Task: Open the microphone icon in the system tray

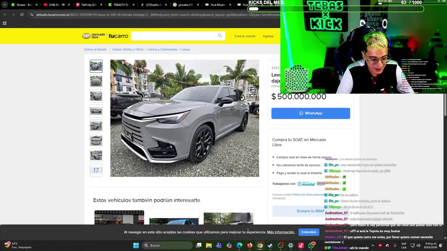Action: point(395,245)
